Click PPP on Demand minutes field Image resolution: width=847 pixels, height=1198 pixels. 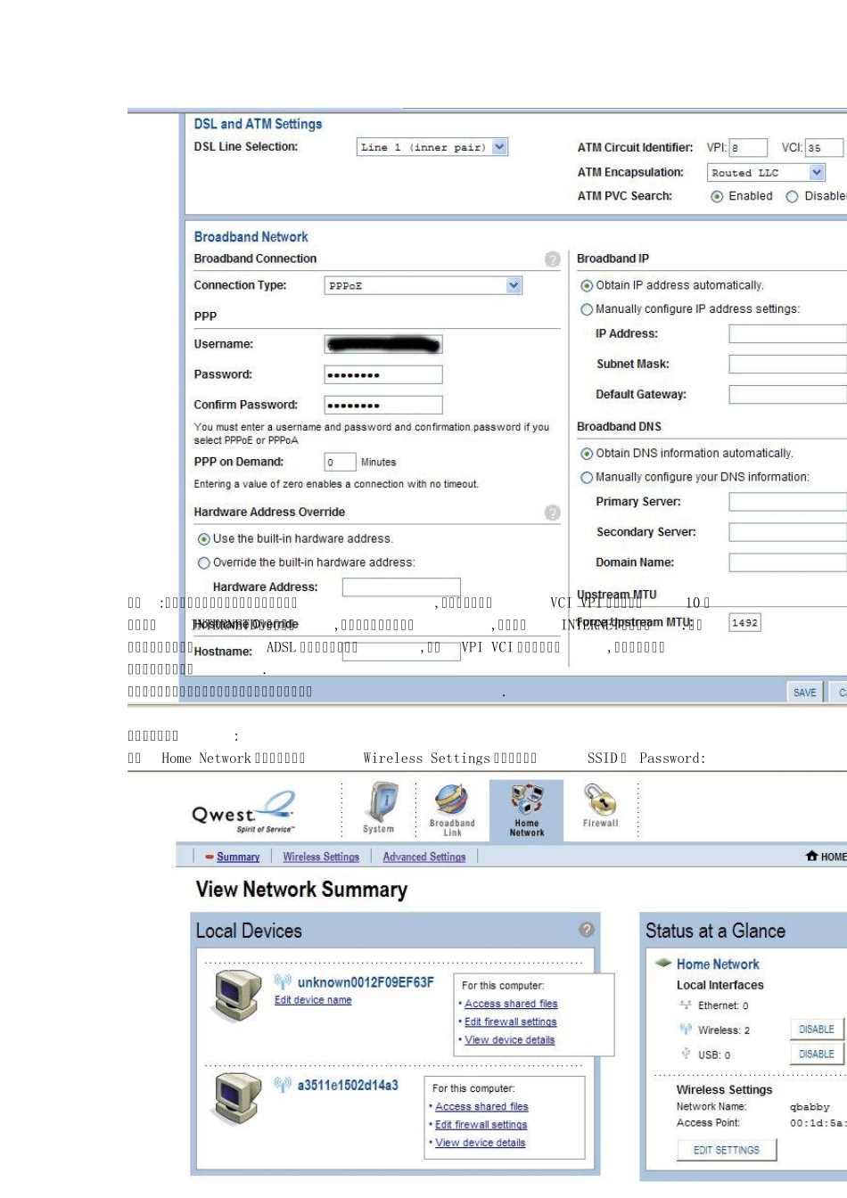point(340,463)
